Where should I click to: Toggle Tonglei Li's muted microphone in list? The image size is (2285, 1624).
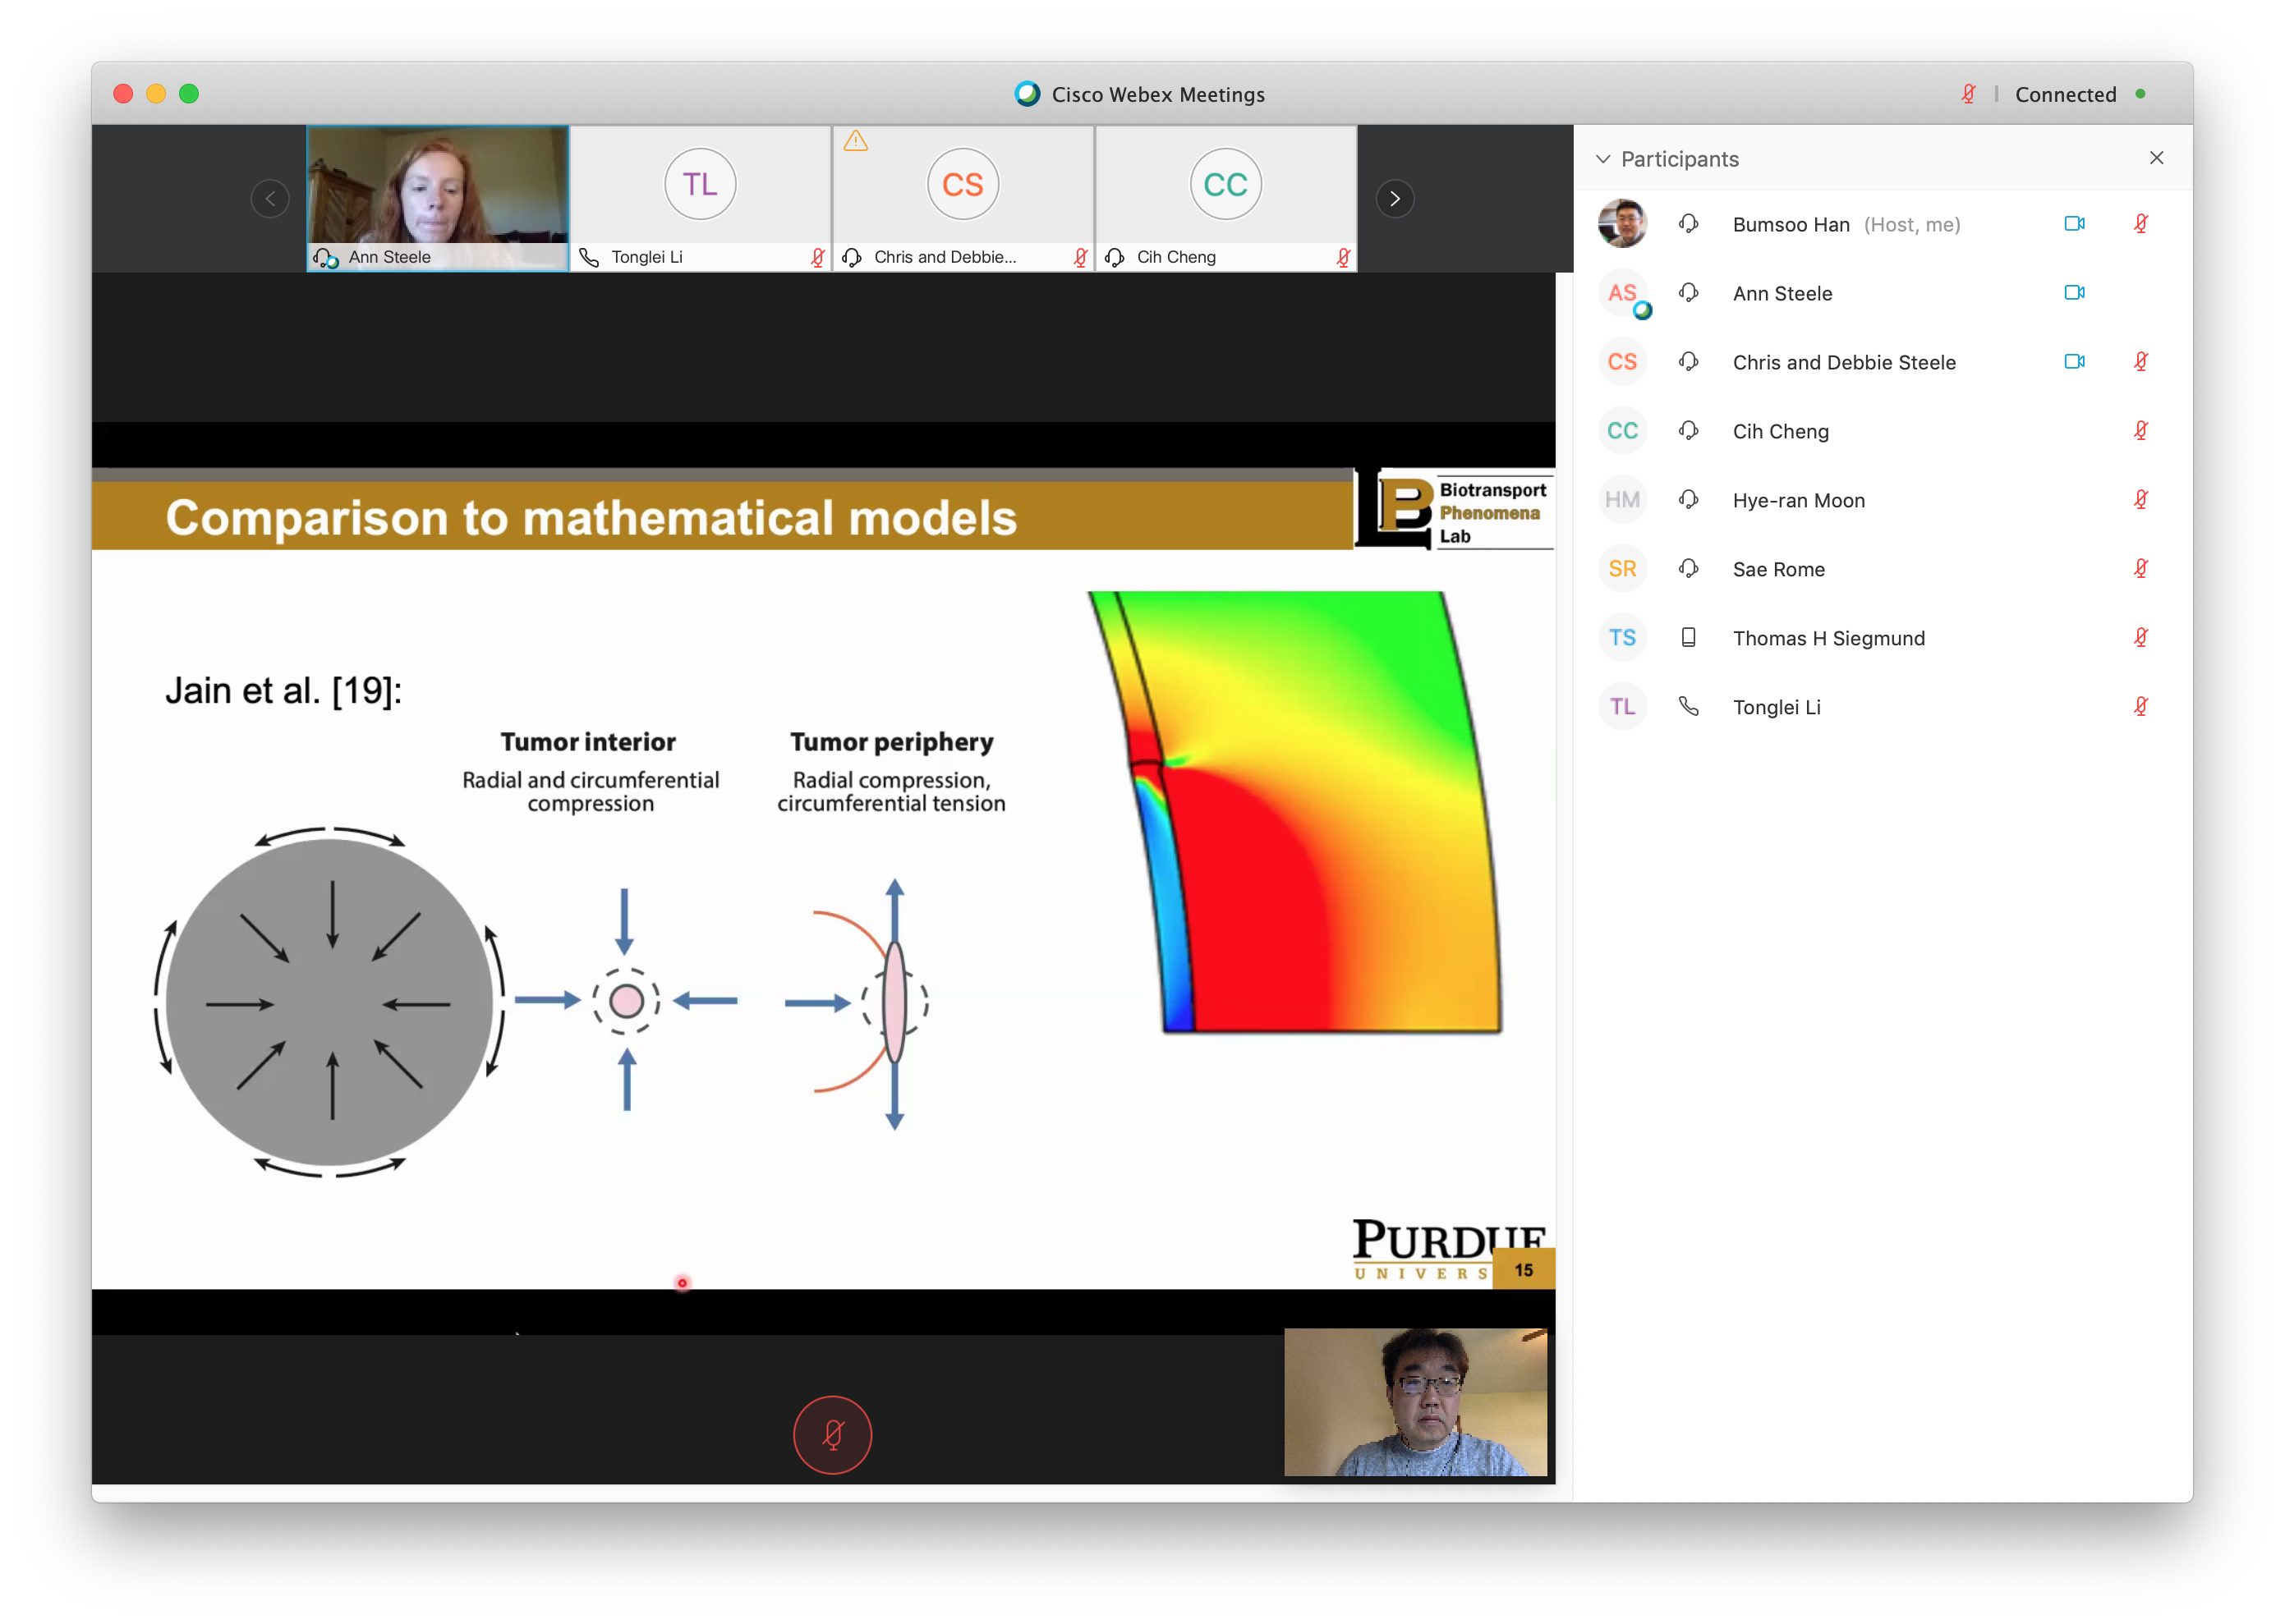tap(2141, 707)
